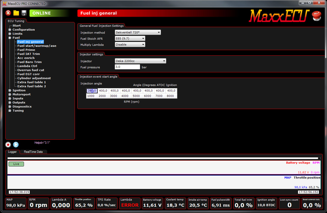The width and height of the screenshot is (327, 213).
Task: Expand the Outputs tree node
Action: (x=10, y=102)
